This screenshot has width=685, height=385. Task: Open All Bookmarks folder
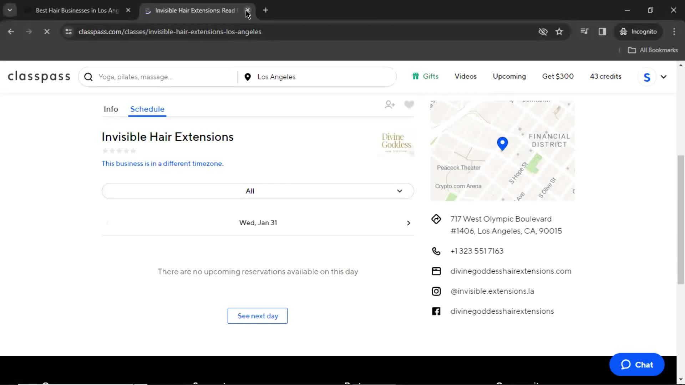(653, 50)
